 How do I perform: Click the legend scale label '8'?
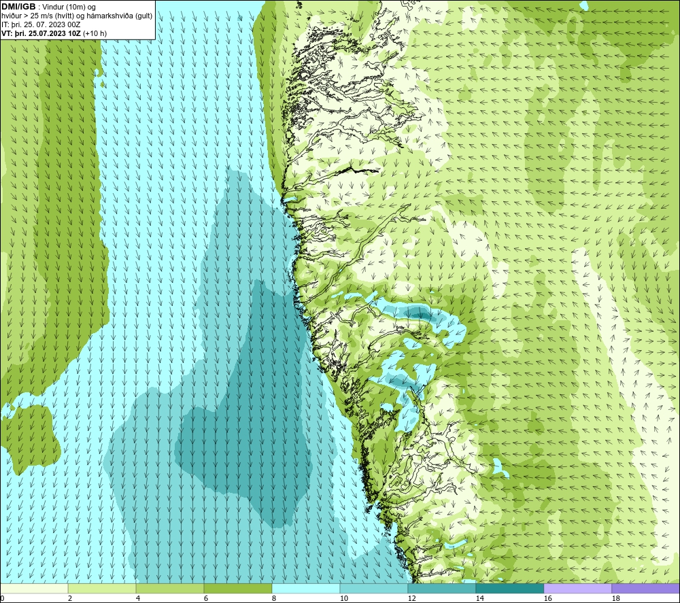(x=274, y=599)
